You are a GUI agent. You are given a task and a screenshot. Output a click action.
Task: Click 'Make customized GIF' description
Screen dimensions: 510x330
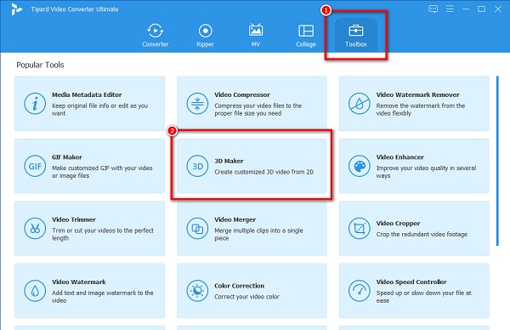pyautogui.click(x=102, y=172)
